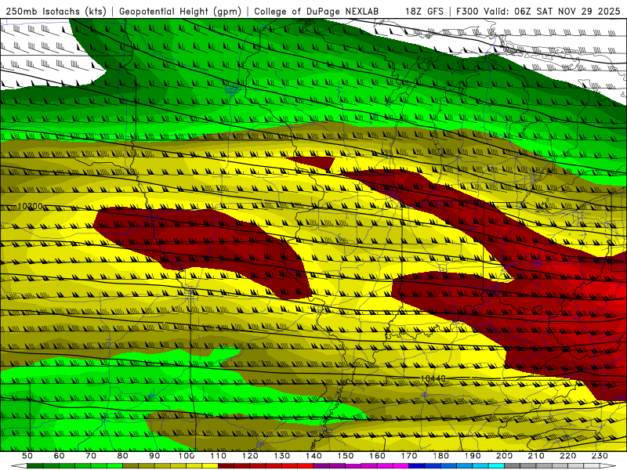The image size is (627, 470).
Task: Click the first dark red legend swatch
Action: tap(226, 465)
